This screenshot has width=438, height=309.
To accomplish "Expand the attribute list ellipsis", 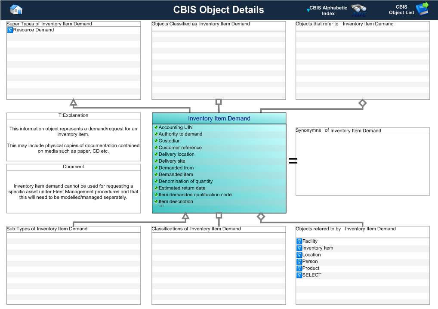I will coord(161,206).
